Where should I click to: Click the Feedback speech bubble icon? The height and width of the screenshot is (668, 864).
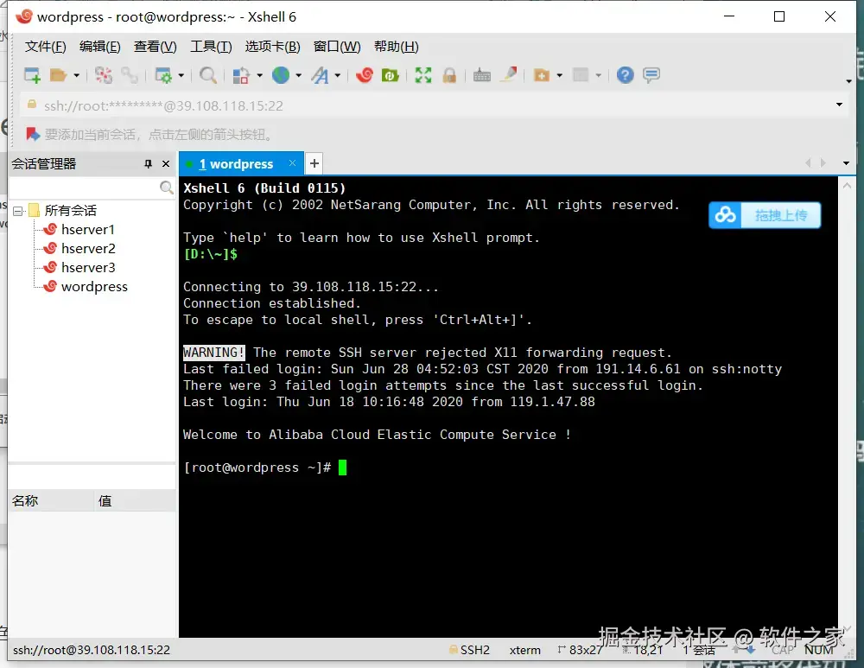(651, 75)
